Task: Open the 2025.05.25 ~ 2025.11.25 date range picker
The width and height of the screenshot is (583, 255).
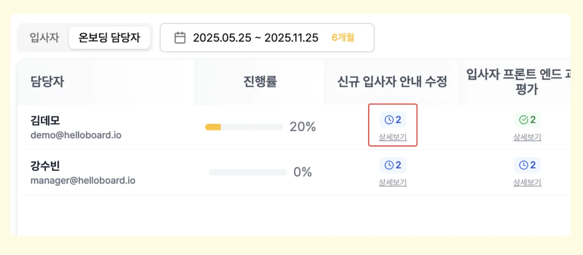Action: 255,38
